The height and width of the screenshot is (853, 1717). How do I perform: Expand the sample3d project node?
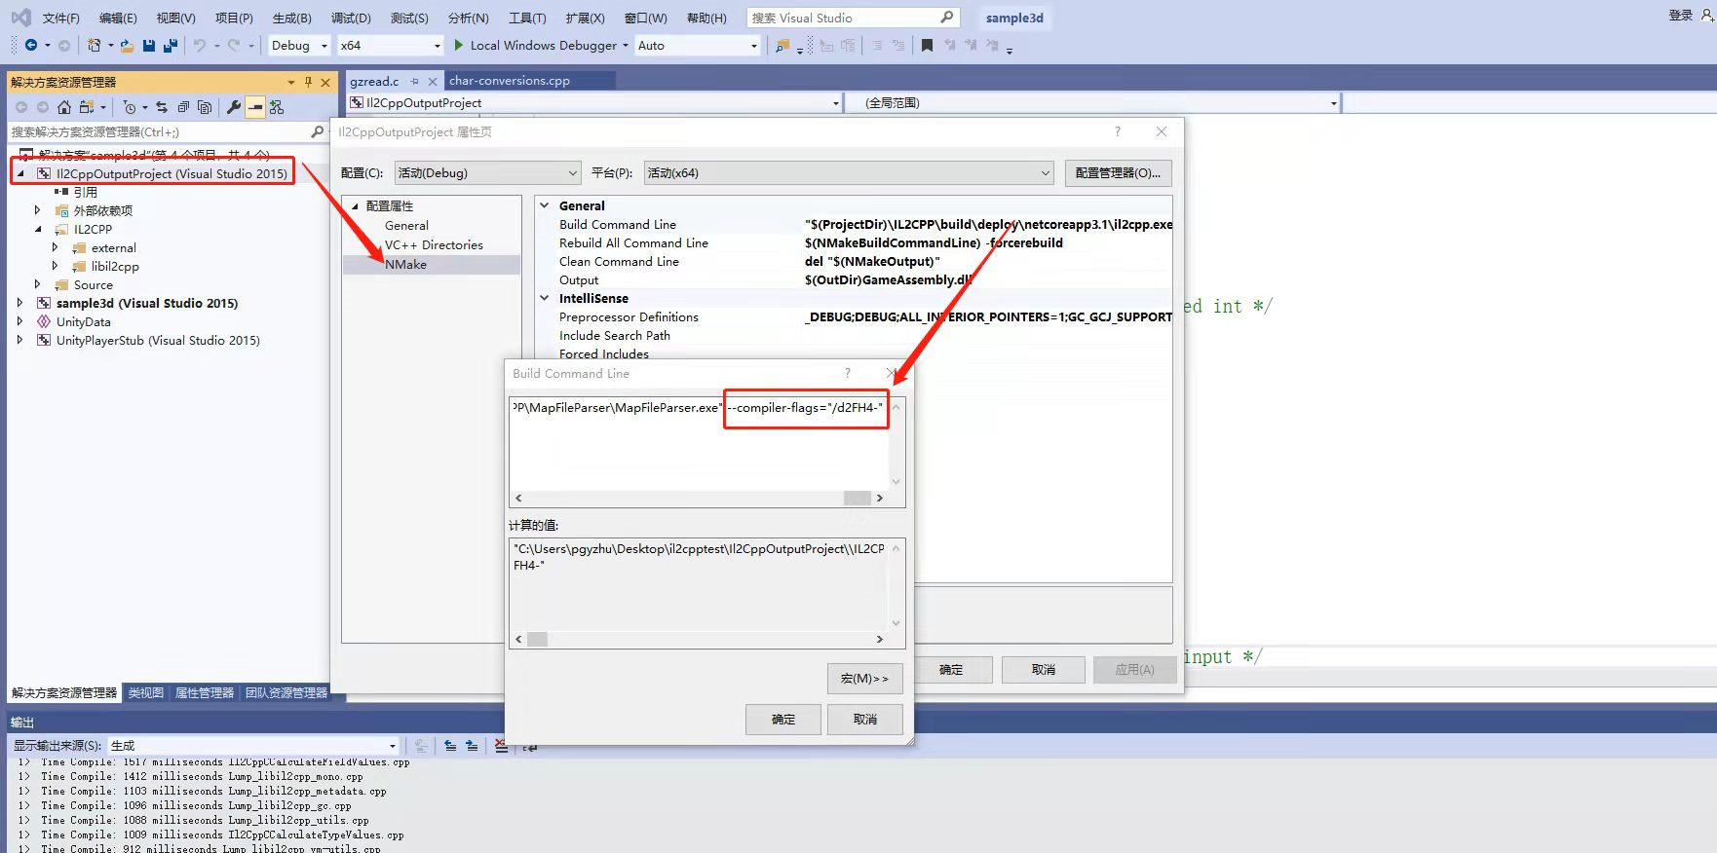20,303
